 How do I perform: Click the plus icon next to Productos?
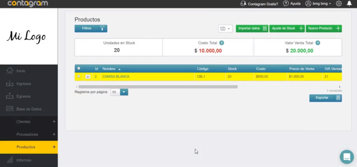click(54, 147)
